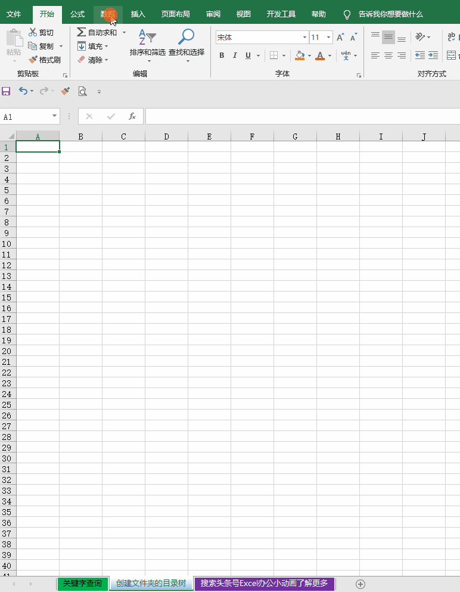Select row 10 header
460x592 pixels.
[x=8, y=243]
